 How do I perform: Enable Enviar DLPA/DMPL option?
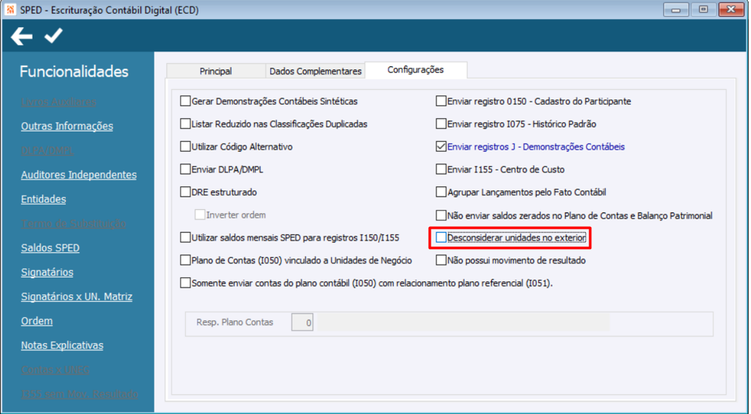point(185,169)
